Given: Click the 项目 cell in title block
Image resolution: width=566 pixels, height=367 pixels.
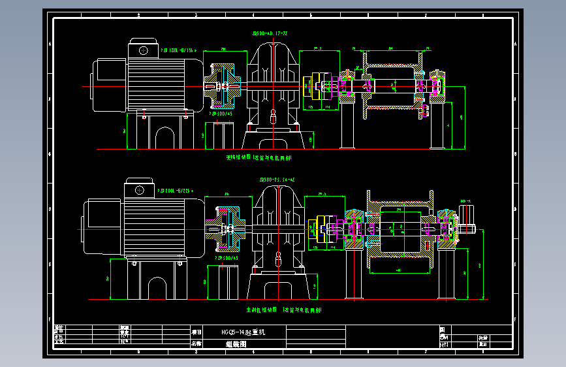Looking at the screenshot, I should click(197, 332).
